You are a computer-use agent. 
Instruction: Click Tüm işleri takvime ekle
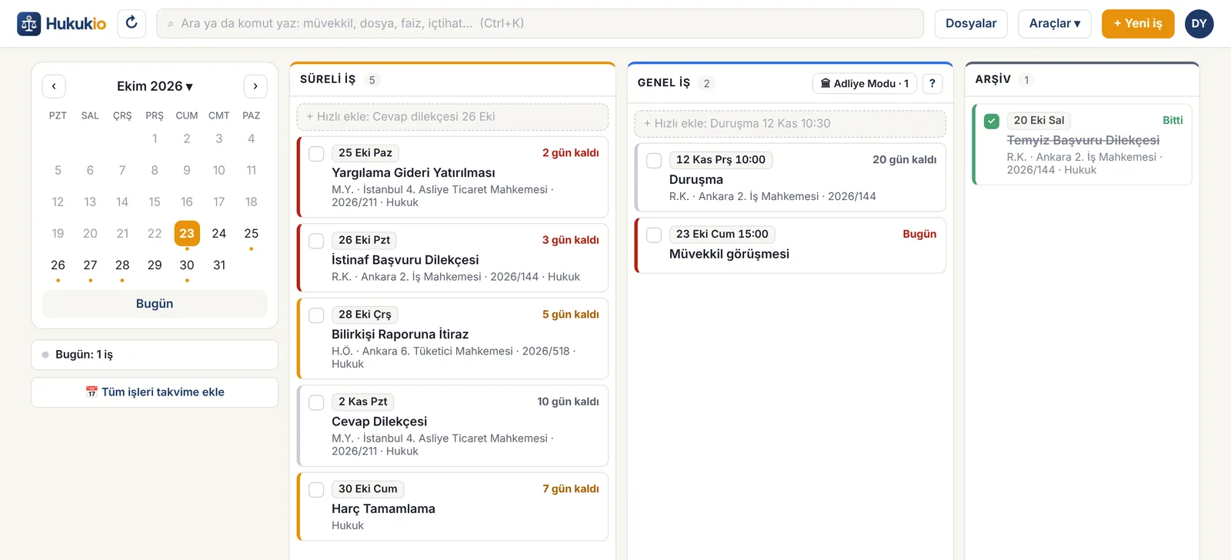click(155, 392)
